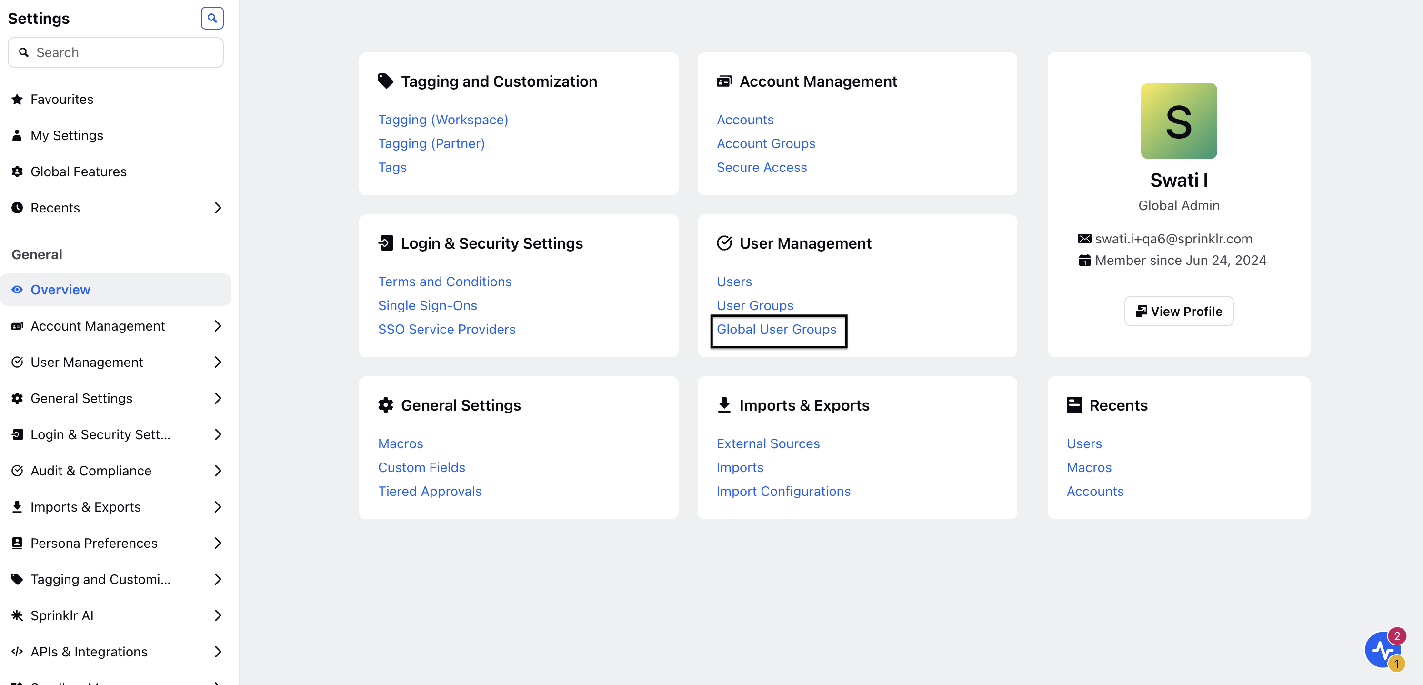The image size is (1423, 685).
Task: Open Users link in User Management card
Action: (734, 281)
